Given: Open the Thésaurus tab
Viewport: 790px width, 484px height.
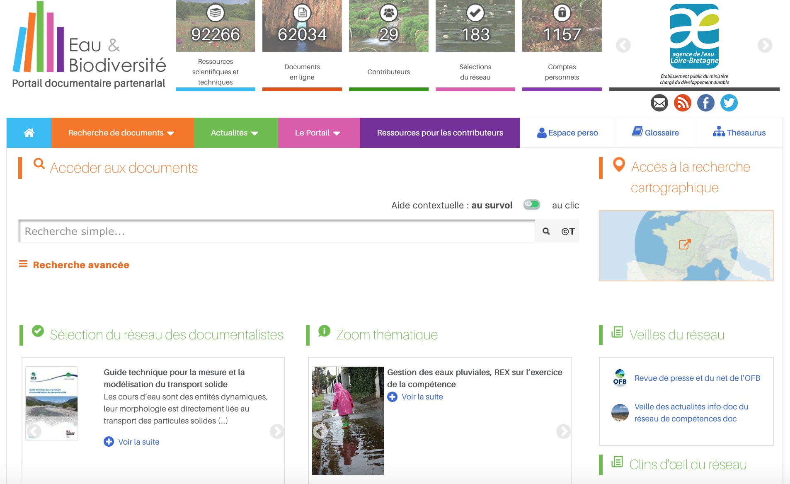Looking at the screenshot, I should tap(739, 133).
